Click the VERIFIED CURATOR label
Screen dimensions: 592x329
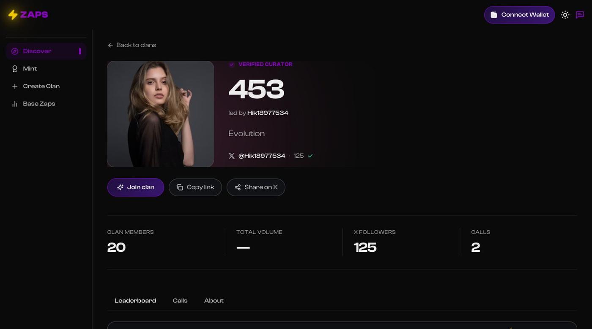tap(266, 65)
